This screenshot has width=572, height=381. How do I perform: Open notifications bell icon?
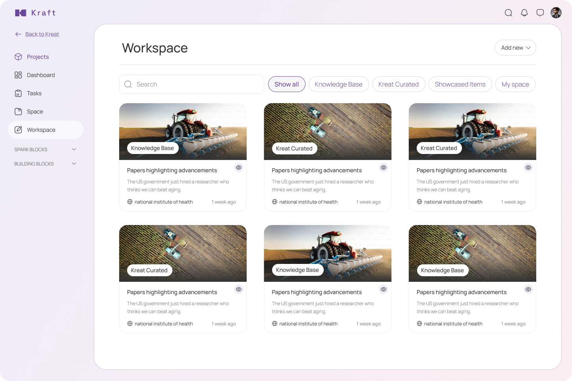pos(524,13)
